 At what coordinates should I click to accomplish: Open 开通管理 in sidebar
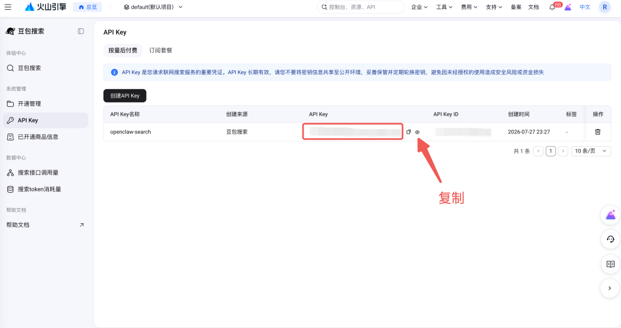click(45, 104)
